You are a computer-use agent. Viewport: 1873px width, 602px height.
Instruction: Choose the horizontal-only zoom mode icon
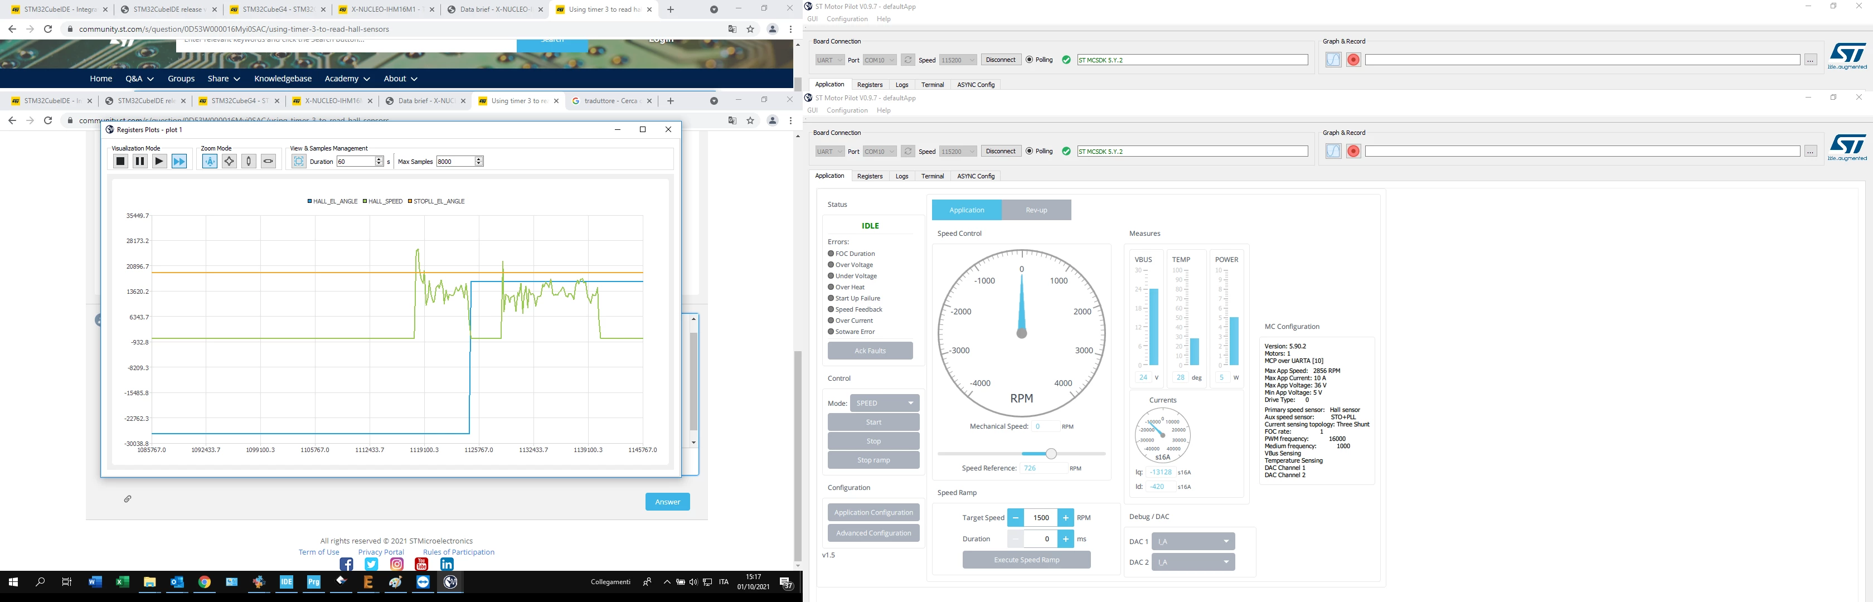pos(268,162)
